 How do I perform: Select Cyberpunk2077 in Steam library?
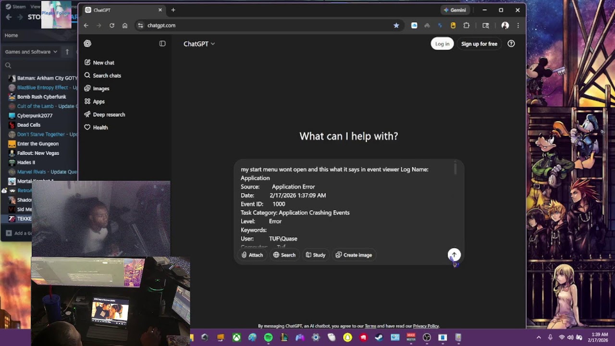click(31, 115)
